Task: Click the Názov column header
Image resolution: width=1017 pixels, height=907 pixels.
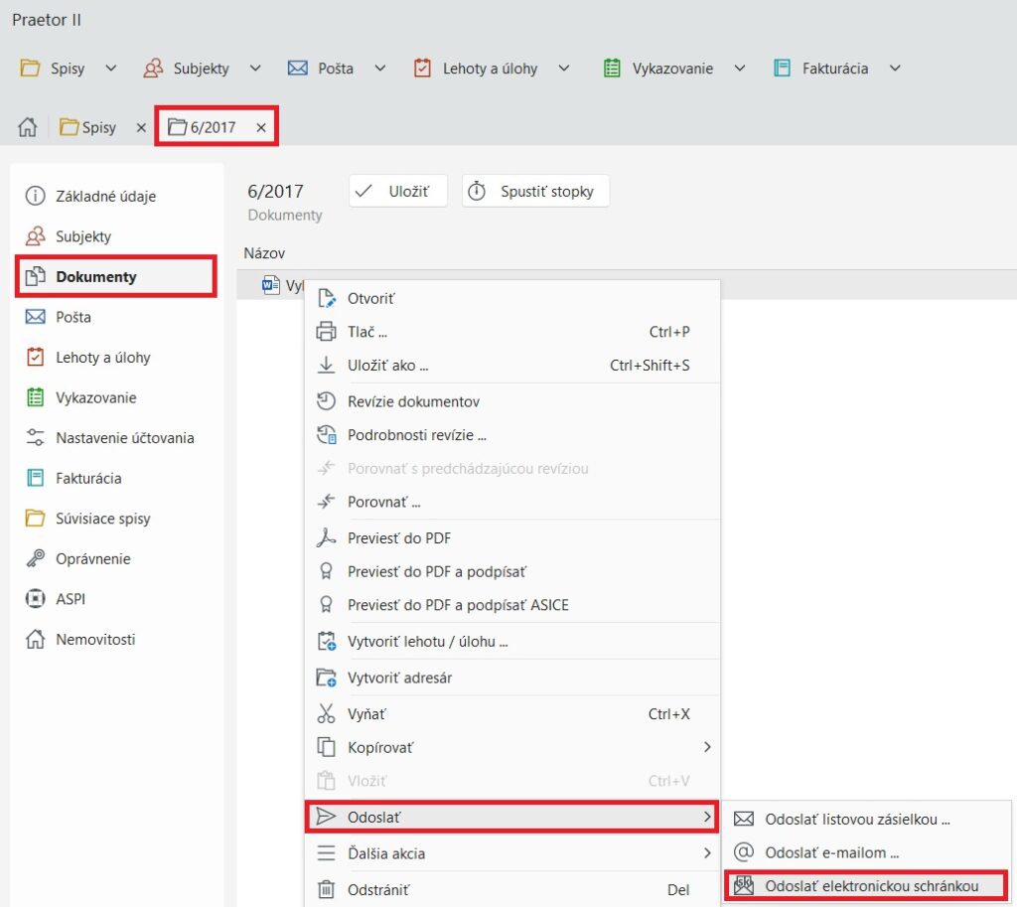Action: tap(265, 253)
